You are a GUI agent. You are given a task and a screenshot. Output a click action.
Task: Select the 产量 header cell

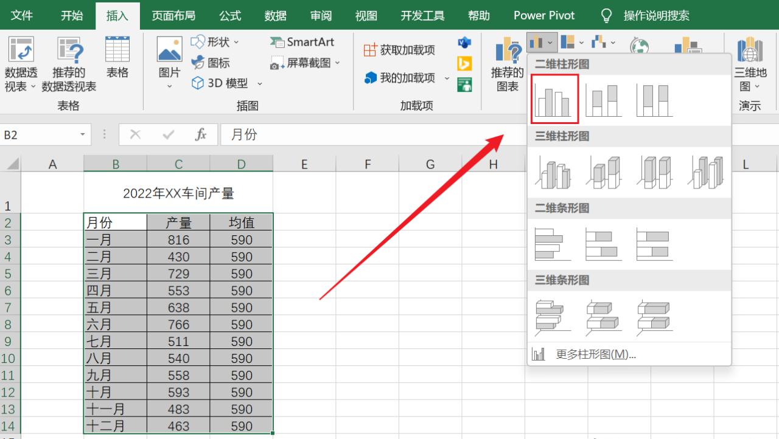[x=178, y=223]
